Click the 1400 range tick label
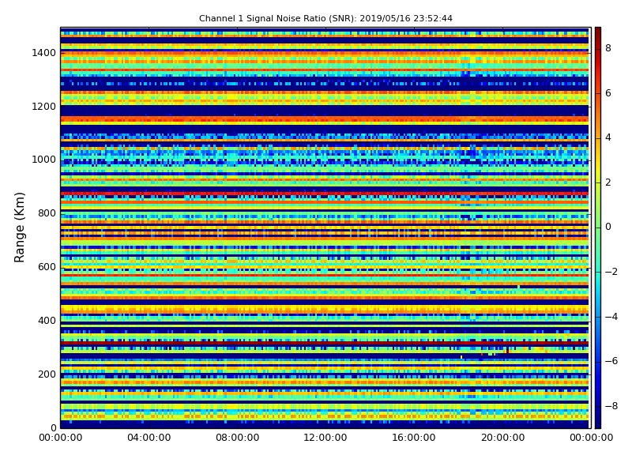 point(44,53)
